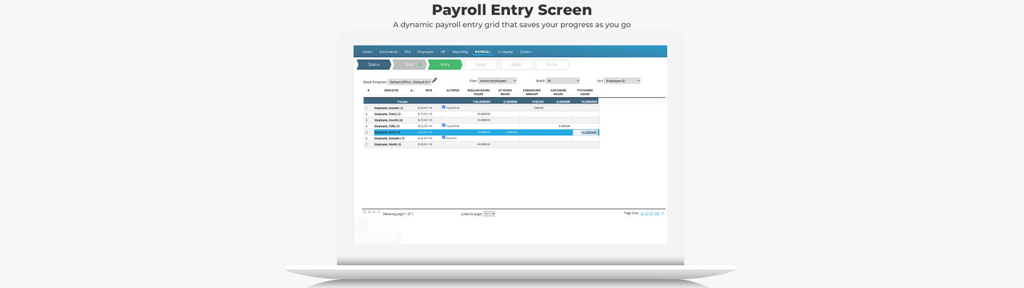Expand the Active Employees filter dropdown
Viewport: 1024px width, 288px height.
pos(498,81)
